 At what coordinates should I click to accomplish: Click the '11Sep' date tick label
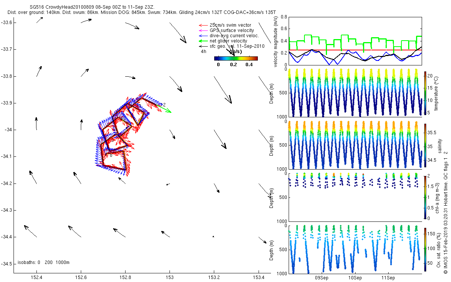(x=388, y=278)
